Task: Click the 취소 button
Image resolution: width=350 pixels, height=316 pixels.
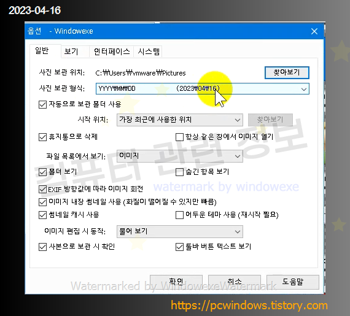Action: [235, 282]
